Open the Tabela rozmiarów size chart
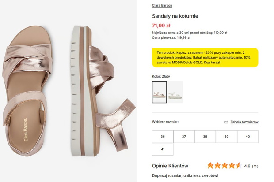Image resolution: width=274 pixels, height=182 pixels. point(244,122)
